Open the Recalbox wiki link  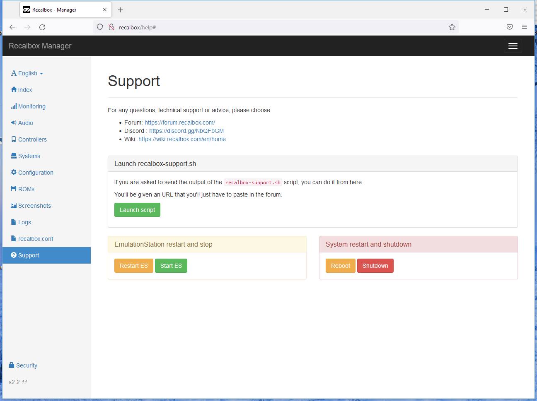tap(182, 139)
